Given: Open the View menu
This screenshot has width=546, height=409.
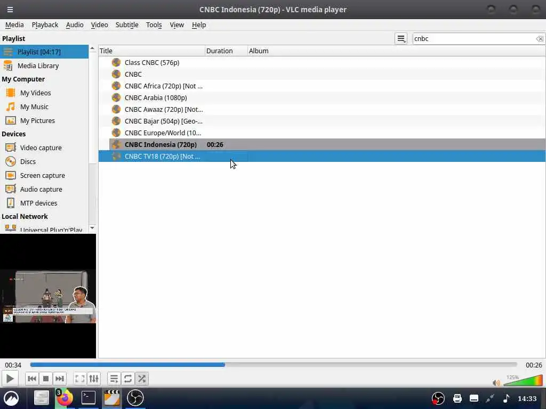Looking at the screenshot, I should click(x=176, y=25).
